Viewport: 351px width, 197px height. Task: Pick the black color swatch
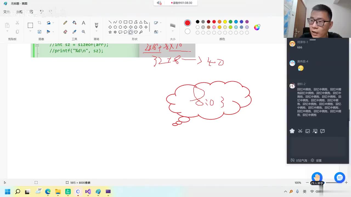pyautogui.click(x=197, y=22)
